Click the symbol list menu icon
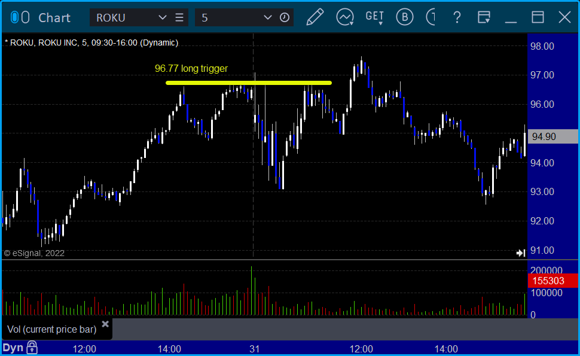Image resolution: width=580 pixels, height=356 pixels. (179, 17)
